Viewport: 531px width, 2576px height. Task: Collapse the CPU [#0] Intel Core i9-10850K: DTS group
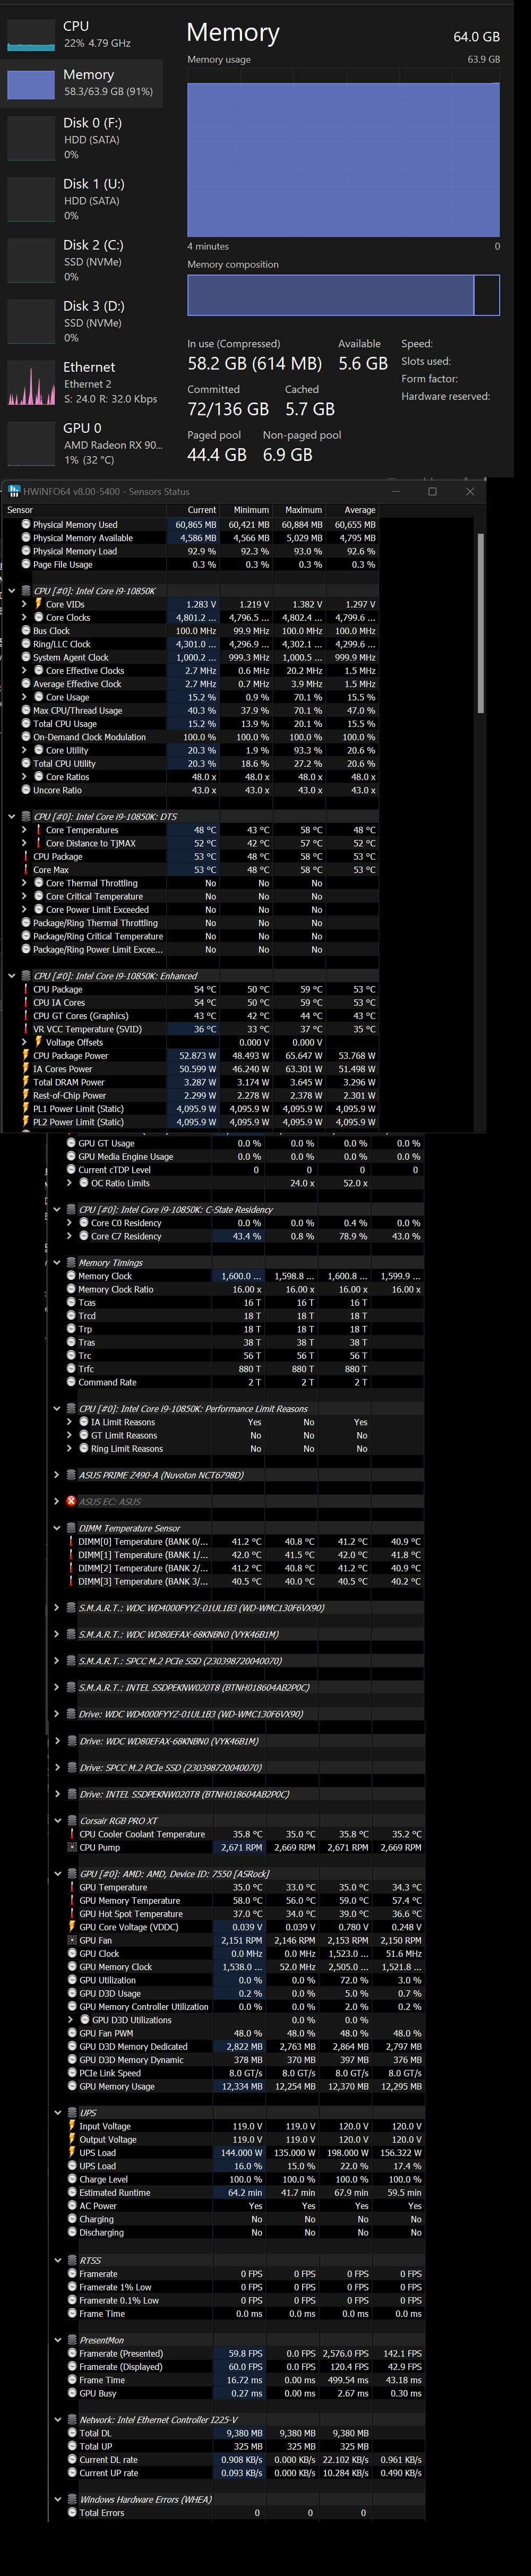click(12, 816)
